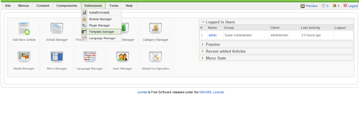
Task: Open the Global Configuration tools icon
Action: 156,57
